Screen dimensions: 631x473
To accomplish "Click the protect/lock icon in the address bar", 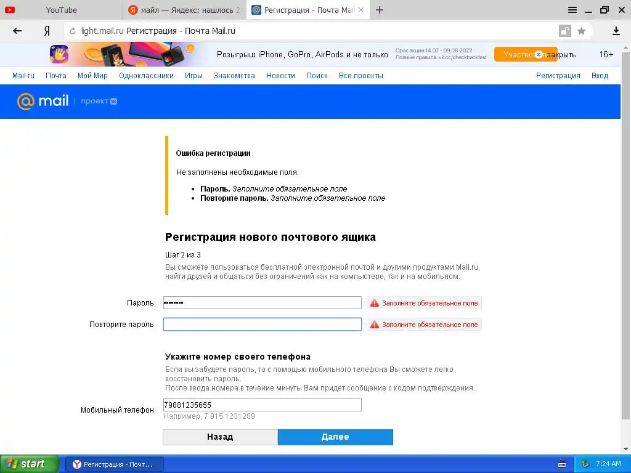I will (x=565, y=31).
